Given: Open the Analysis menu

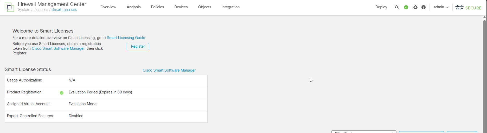Looking at the screenshot, I should coord(133,7).
